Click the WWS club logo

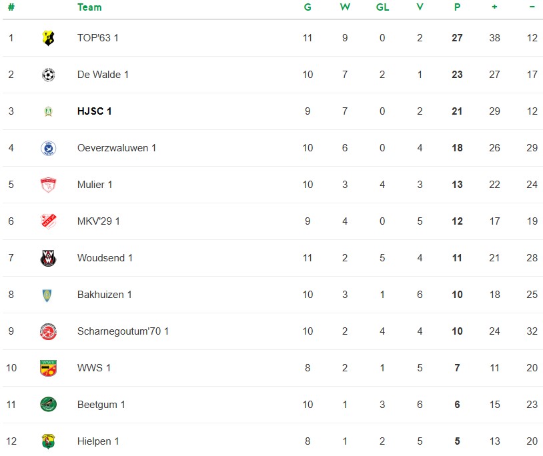[x=48, y=368]
